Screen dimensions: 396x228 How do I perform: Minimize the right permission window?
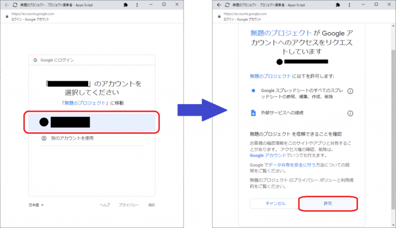[x=363, y=4]
